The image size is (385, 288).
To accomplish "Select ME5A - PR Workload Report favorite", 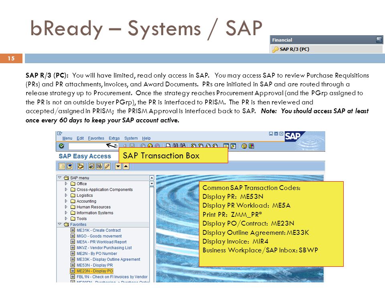I will pos(101,242).
